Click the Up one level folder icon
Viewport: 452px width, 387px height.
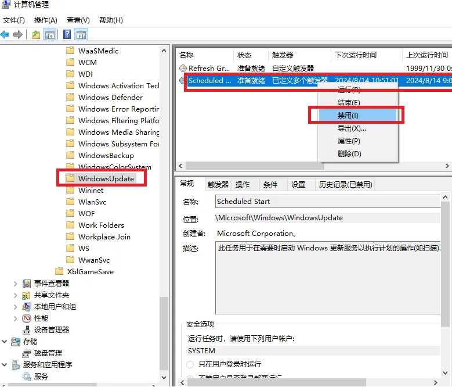point(36,34)
